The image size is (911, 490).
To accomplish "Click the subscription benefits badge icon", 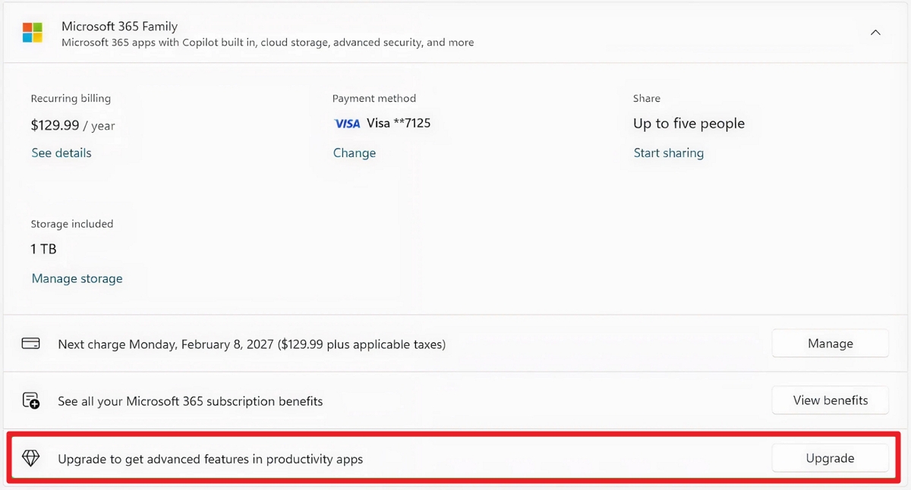I will (x=30, y=400).
